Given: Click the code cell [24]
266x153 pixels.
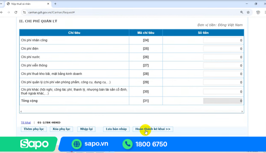Looking at the screenshot, I should click(x=146, y=40).
